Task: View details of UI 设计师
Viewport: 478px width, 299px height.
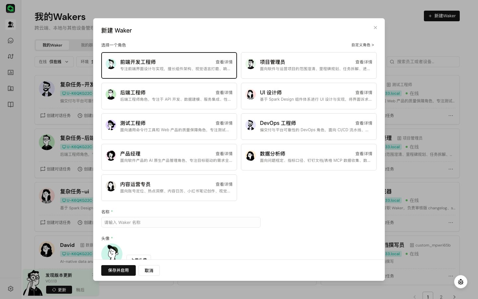Action: click(364, 93)
